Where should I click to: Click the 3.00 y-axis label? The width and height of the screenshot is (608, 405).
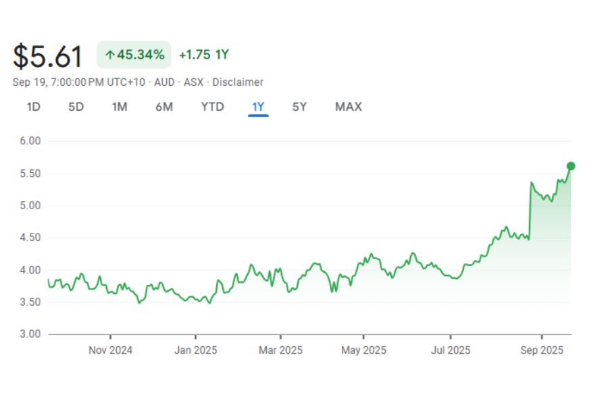pyautogui.click(x=30, y=334)
